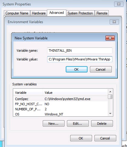The width and height of the screenshot is (127, 147).
Task: Click the Variable value path field
Action: (x=80, y=59)
